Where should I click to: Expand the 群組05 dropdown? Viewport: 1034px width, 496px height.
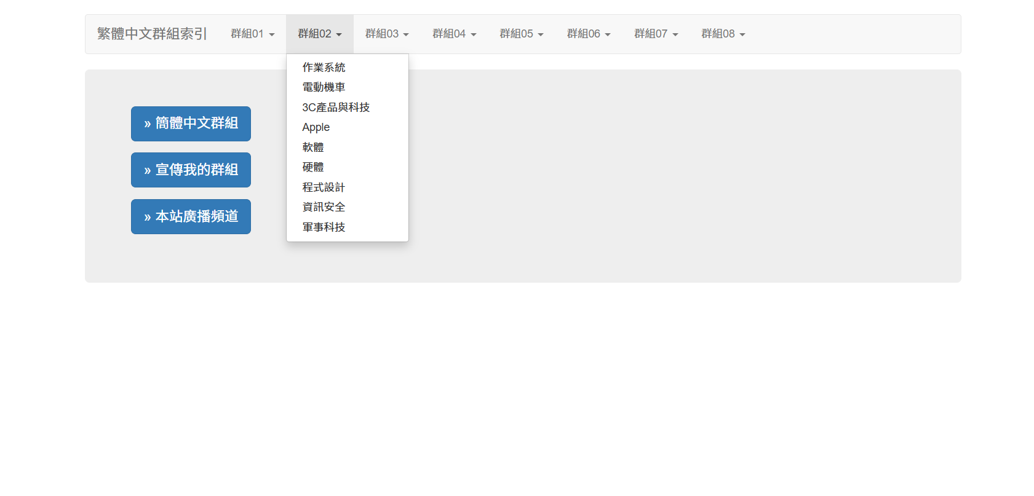tap(522, 34)
